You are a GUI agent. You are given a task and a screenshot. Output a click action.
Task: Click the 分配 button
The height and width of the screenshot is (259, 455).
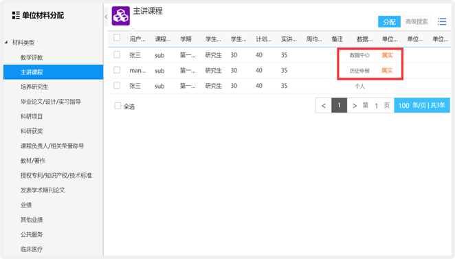[x=389, y=21]
